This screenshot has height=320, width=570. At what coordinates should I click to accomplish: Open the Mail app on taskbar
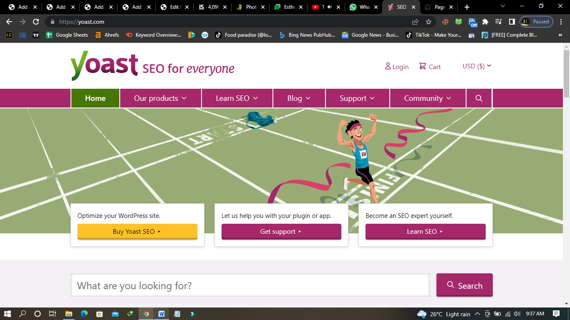tap(115, 314)
